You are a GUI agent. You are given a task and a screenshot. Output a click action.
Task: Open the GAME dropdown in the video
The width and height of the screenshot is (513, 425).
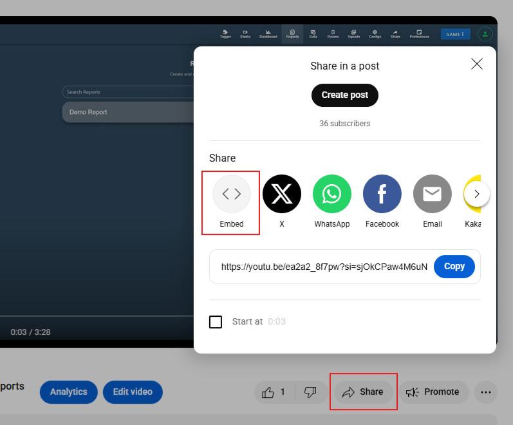click(455, 34)
